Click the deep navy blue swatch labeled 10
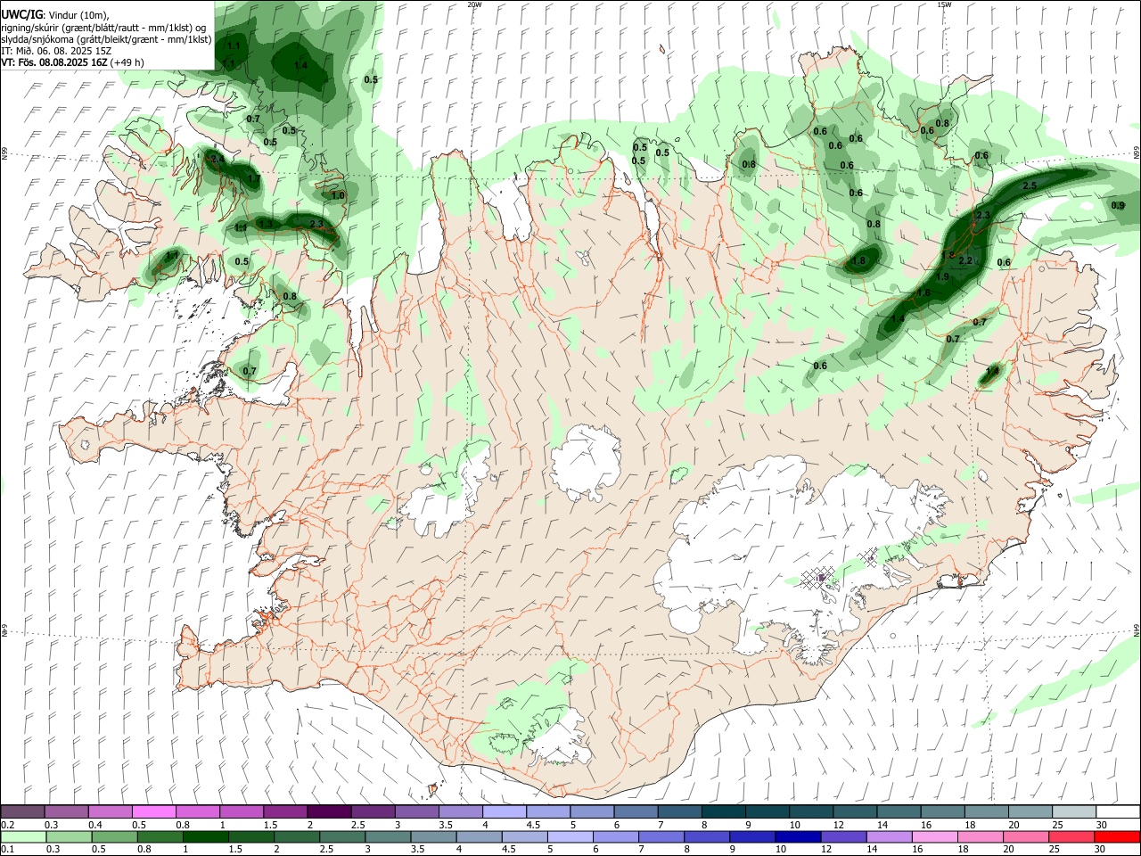This screenshot has width=1141, height=856. click(x=797, y=836)
